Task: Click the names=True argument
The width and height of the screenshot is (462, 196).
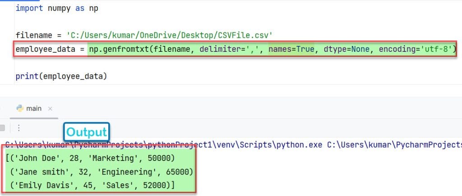Action: click(x=291, y=49)
